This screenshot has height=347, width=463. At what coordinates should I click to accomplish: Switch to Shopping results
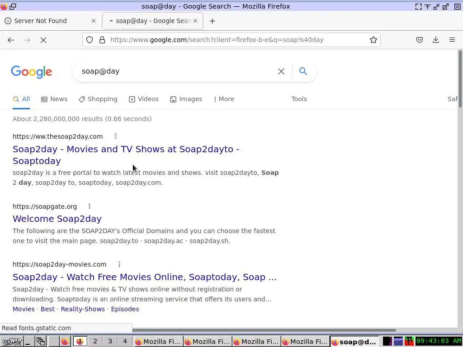point(98,99)
